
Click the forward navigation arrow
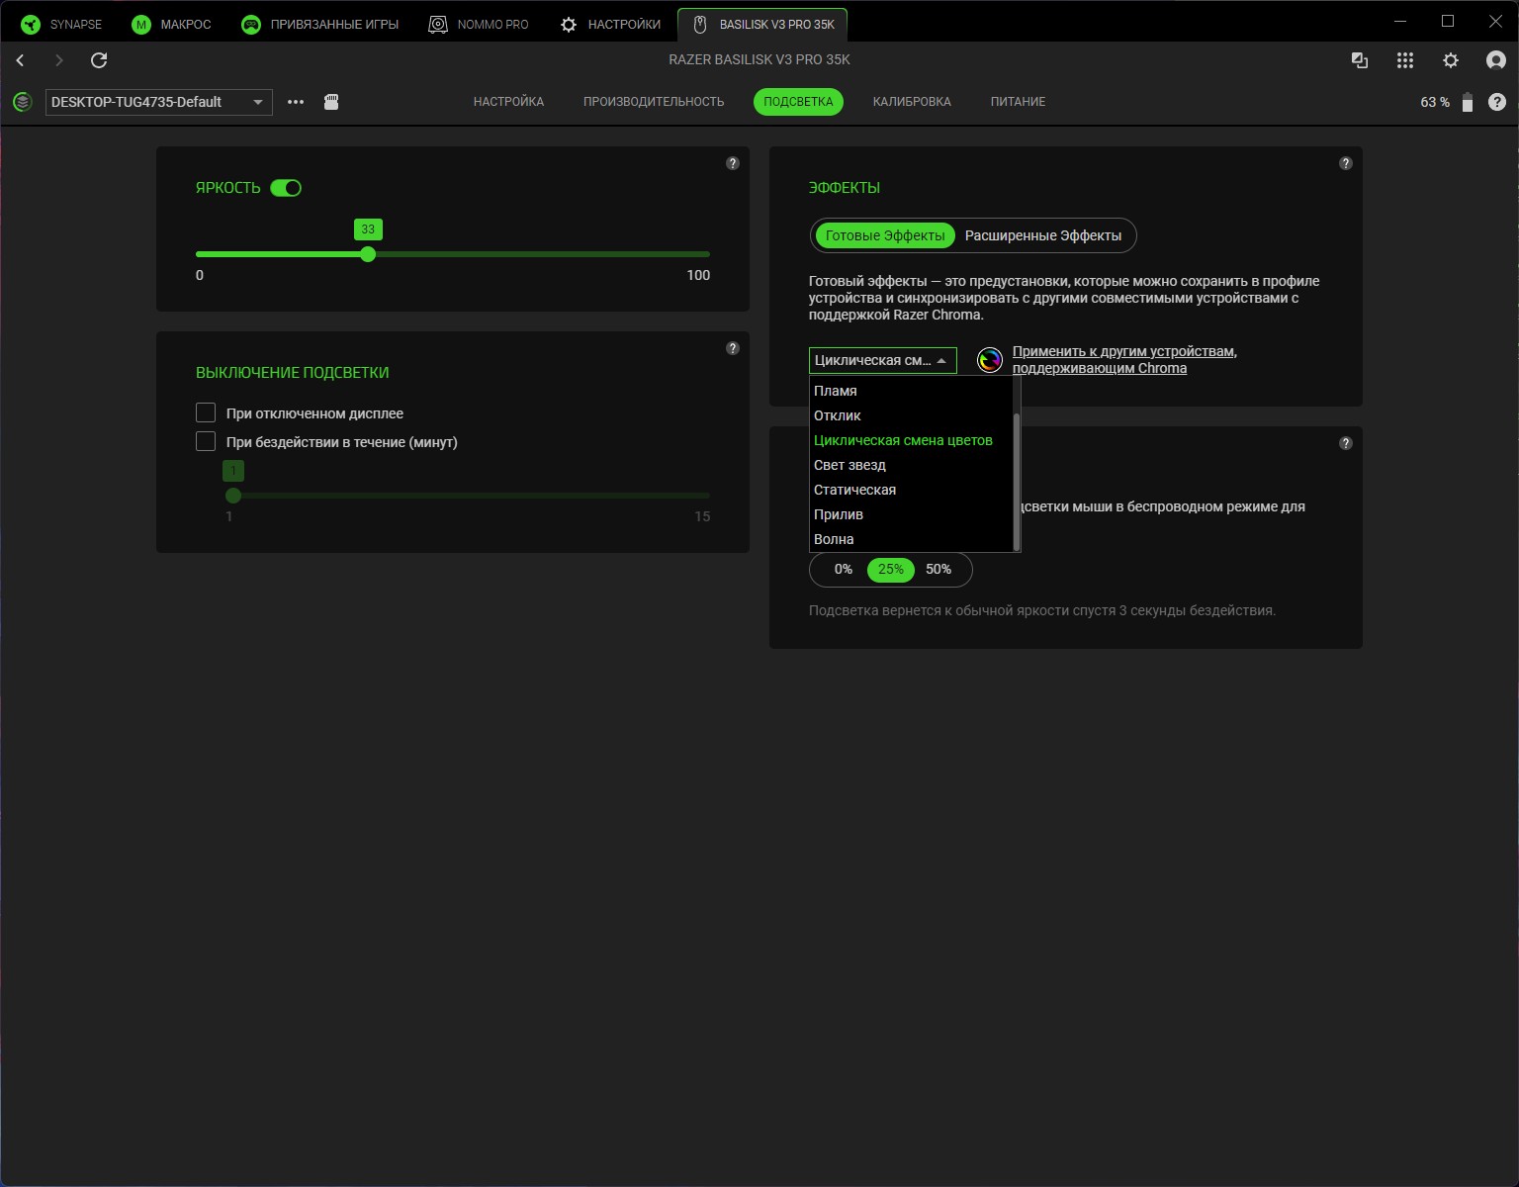tap(59, 60)
